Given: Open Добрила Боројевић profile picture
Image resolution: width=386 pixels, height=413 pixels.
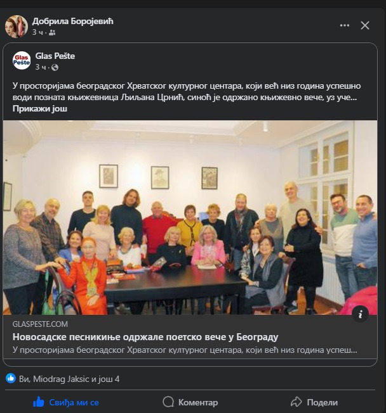Looking at the screenshot, I should [x=17, y=27].
